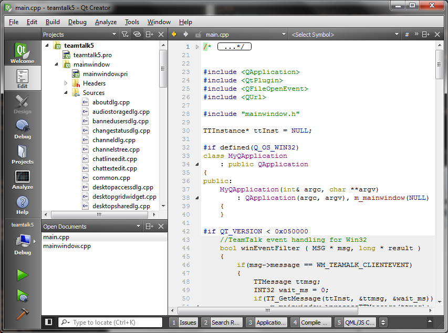Open the Issues output pane
Image resolution: width=448 pixels, height=333 pixels.
[184, 323]
